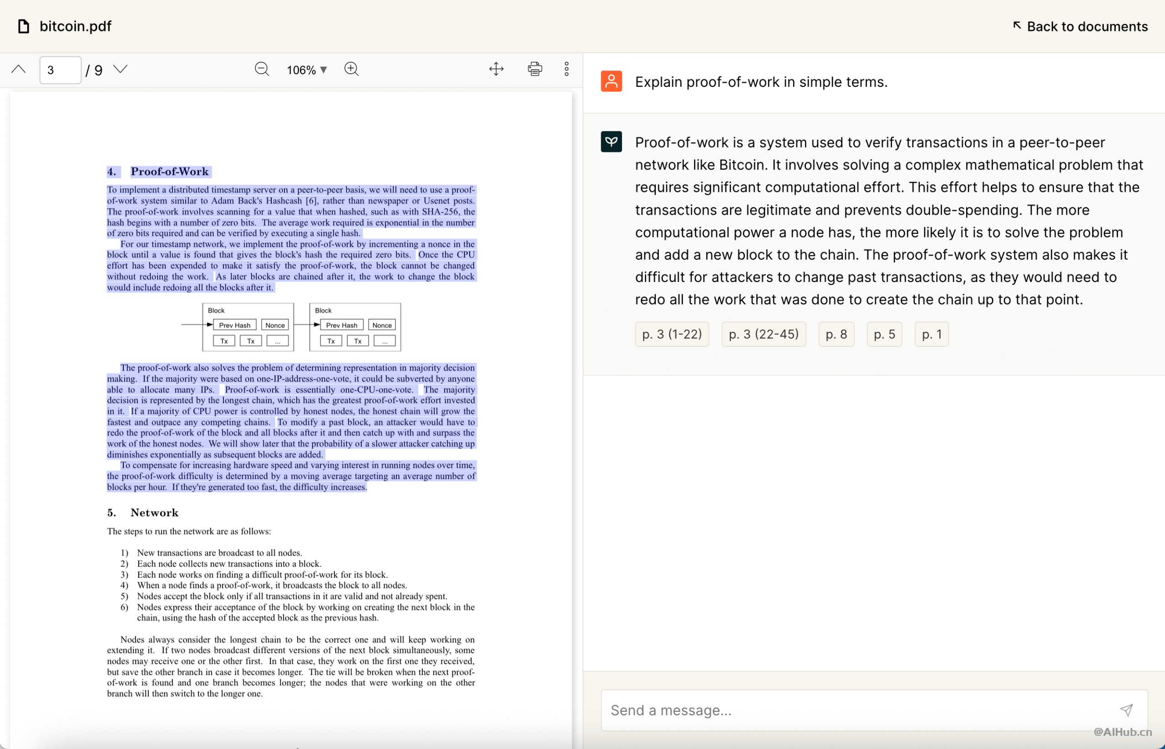Open the zoom level dropdown
This screenshot has height=749, width=1165.
click(x=306, y=69)
